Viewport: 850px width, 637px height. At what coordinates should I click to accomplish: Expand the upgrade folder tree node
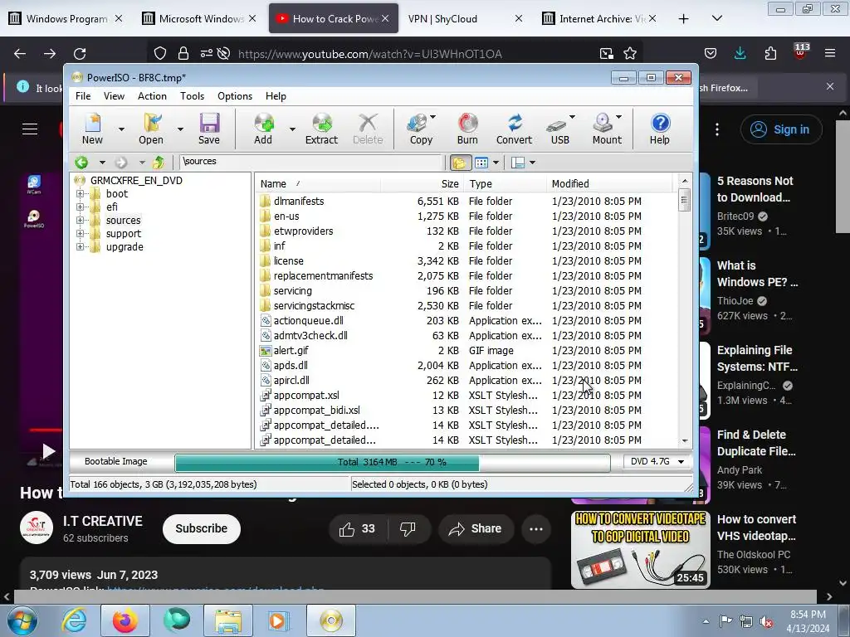click(x=81, y=246)
